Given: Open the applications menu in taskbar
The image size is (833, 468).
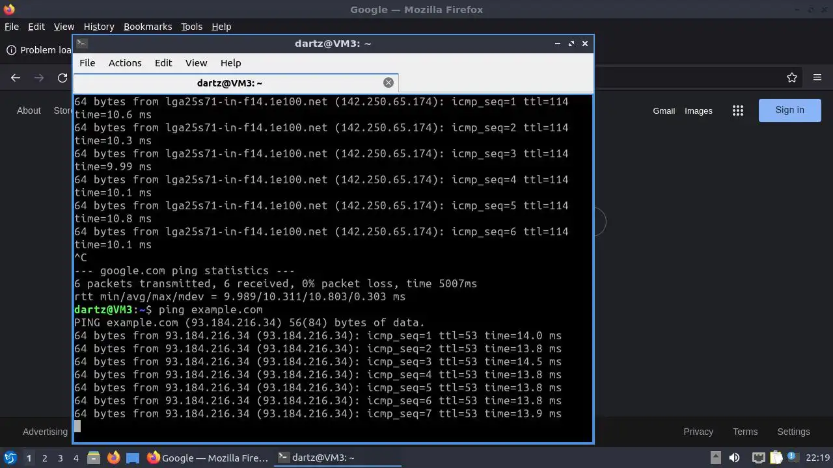Looking at the screenshot, I should coord(10,458).
